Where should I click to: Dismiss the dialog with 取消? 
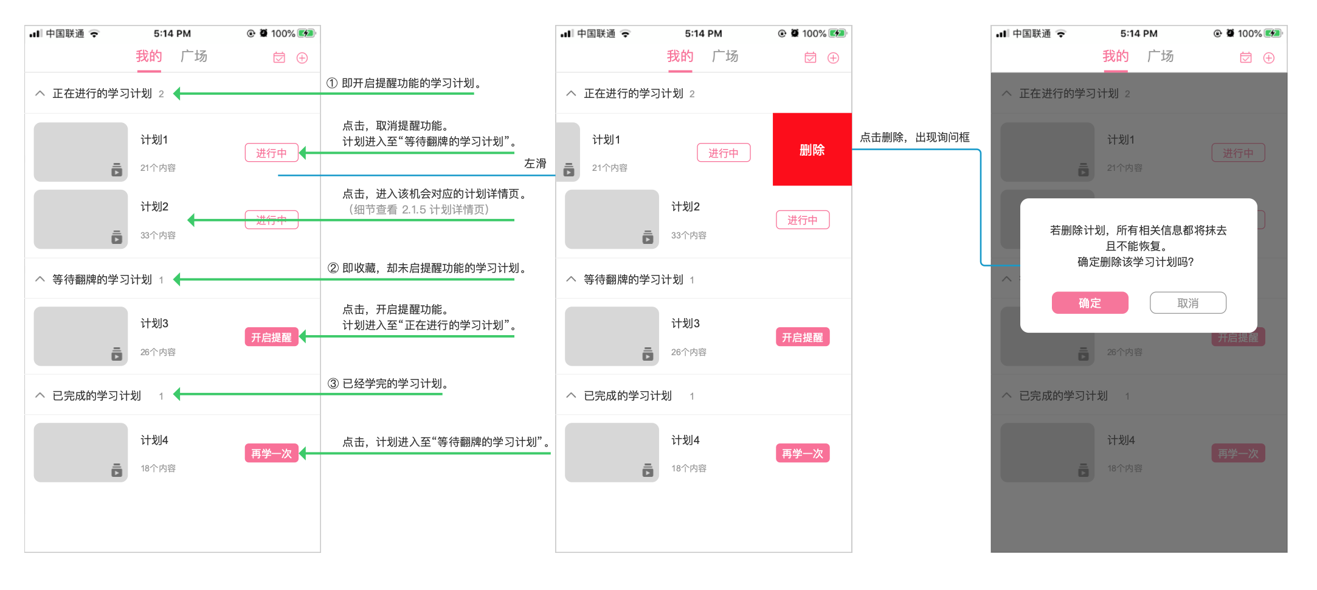click(1187, 302)
